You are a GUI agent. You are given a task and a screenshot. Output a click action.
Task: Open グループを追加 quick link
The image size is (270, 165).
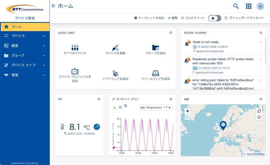point(156,50)
